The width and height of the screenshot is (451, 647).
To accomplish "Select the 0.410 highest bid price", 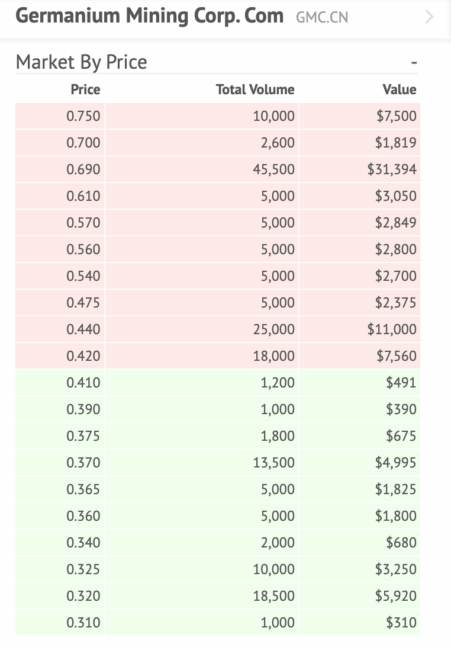I will [x=83, y=383].
